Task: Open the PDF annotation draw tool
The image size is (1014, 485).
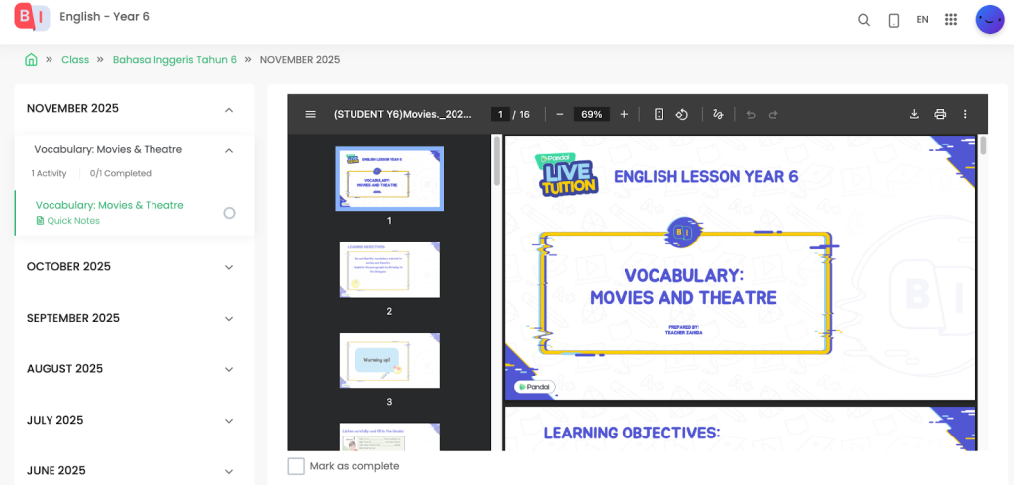Action: pyautogui.click(x=718, y=115)
